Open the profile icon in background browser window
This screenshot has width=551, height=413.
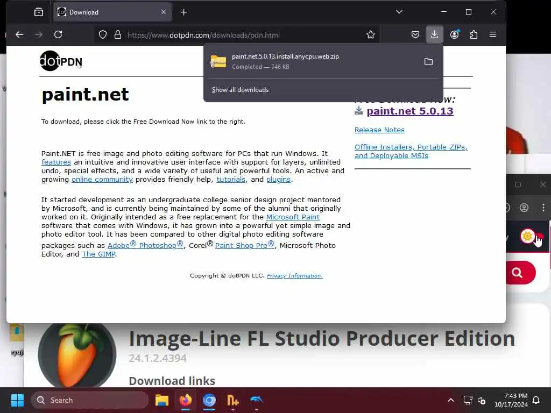point(524,208)
